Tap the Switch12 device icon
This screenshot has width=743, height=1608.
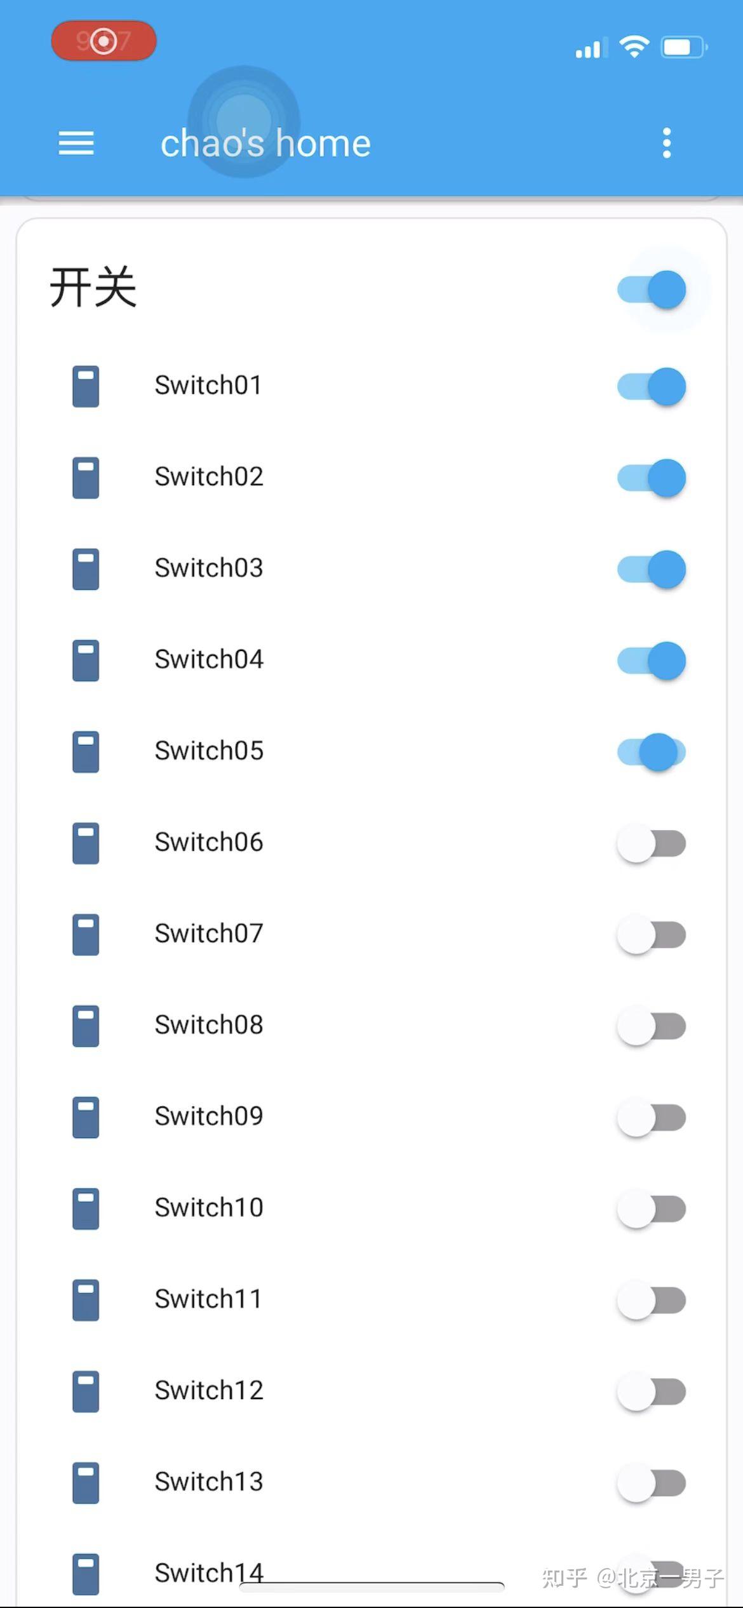[x=86, y=1391]
